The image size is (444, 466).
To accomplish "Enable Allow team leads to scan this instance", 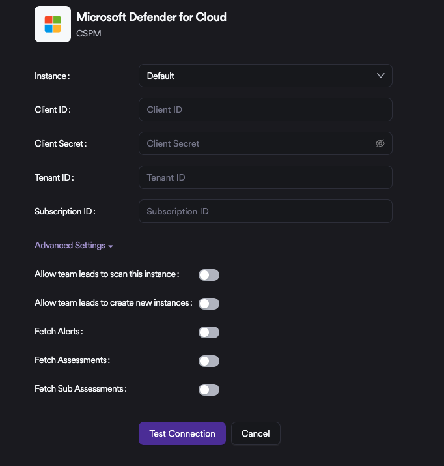I will pos(209,275).
